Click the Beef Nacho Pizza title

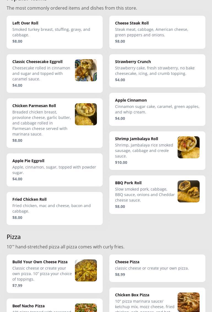point(28,306)
